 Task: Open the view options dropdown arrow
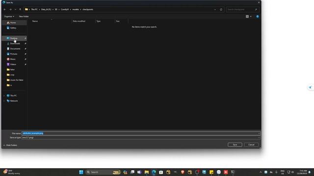[x=251, y=16]
